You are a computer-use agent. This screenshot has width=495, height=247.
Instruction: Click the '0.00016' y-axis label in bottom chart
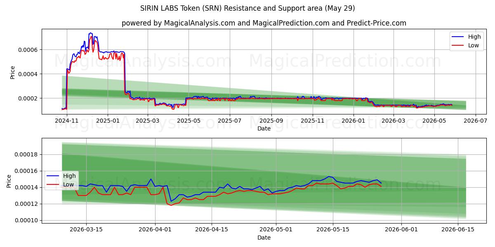[x=26, y=171]
